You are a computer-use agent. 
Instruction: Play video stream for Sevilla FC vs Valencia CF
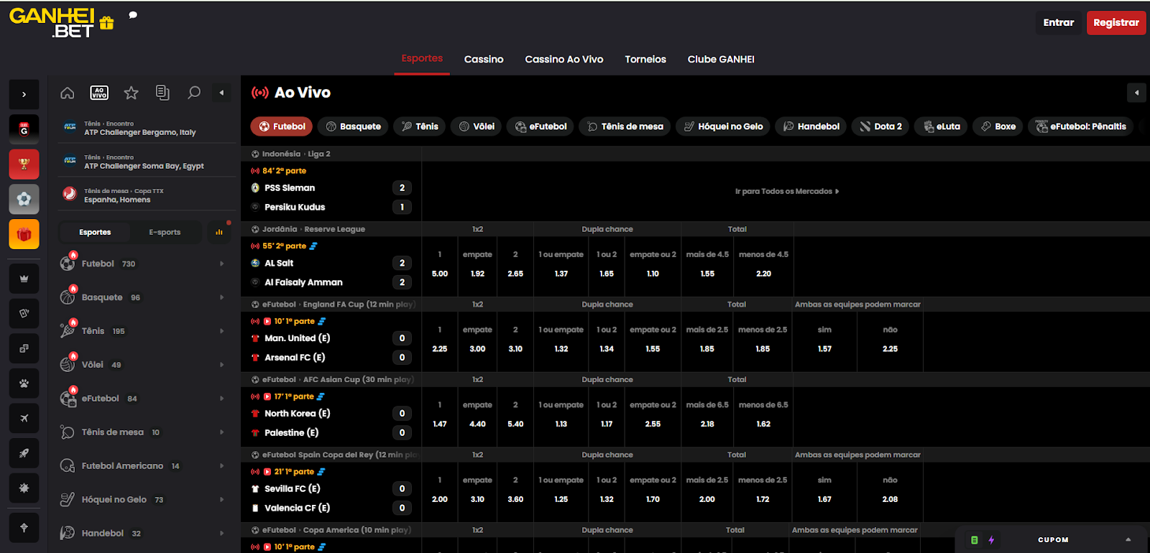[x=267, y=472]
